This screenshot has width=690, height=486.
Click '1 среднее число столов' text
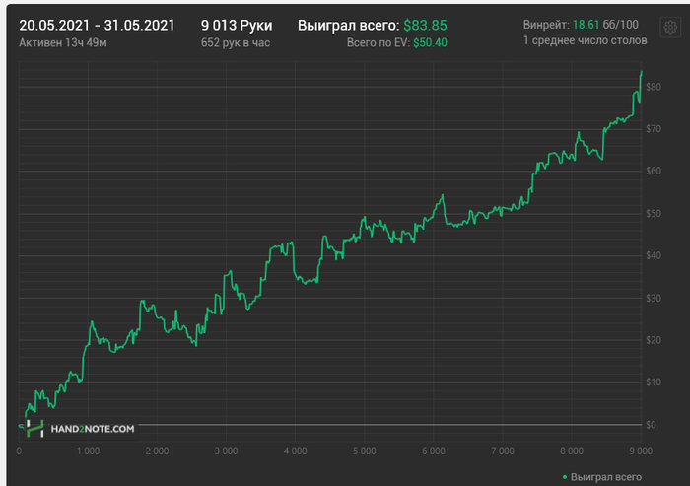pos(585,40)
